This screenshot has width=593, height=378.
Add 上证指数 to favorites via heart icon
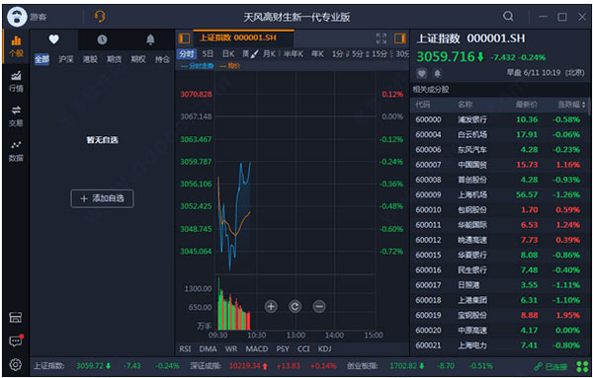click(422, 73)
